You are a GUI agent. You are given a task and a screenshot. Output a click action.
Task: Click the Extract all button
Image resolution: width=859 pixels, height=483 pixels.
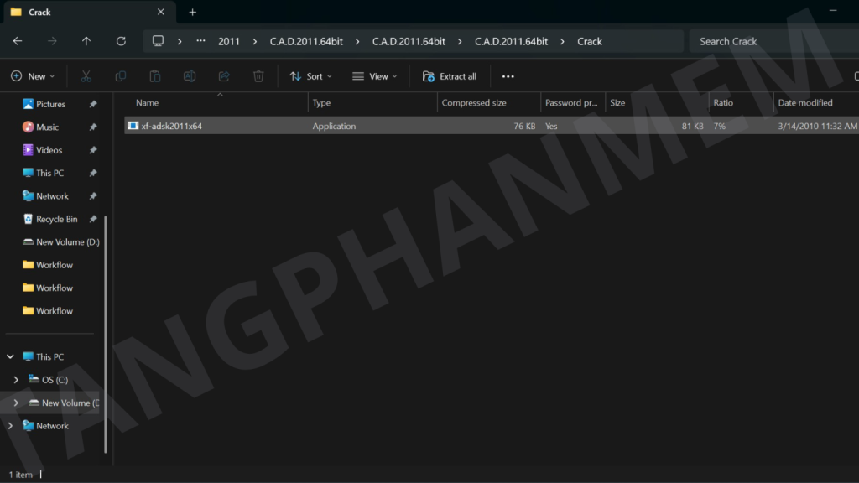(x=450, y=76)
